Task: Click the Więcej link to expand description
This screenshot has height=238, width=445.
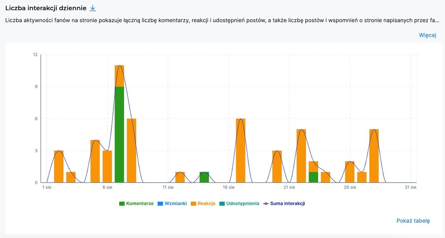Action: point(427,35)
